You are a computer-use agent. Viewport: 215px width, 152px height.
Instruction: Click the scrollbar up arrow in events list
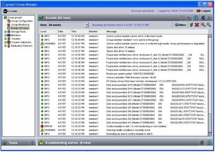click(x=210, y=36)
